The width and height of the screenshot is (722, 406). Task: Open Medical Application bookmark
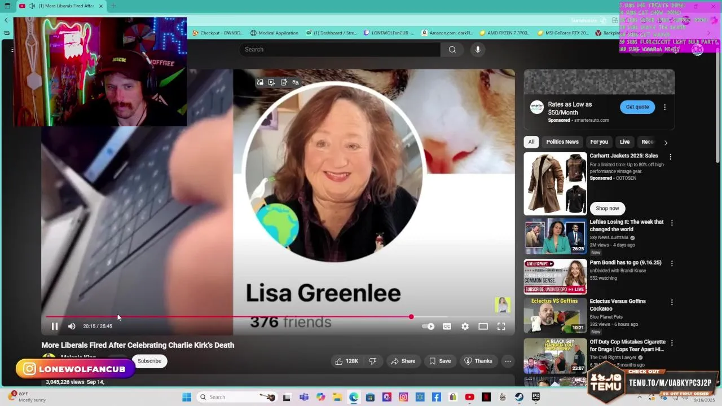(x=274, y=33)
